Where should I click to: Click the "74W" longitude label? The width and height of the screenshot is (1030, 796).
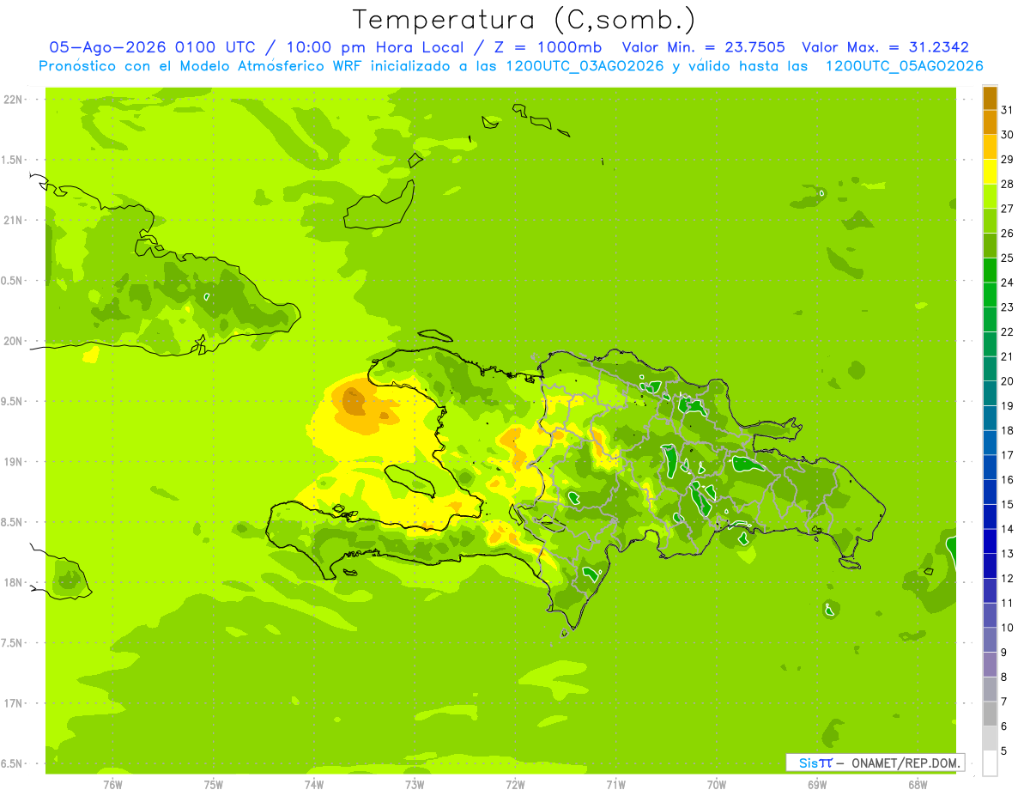pos(314,785)
